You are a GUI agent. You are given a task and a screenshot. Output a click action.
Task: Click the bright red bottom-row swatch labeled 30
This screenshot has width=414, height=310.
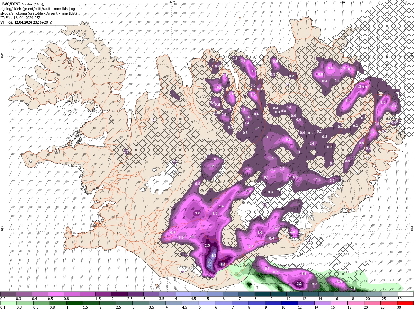point(406,303)
